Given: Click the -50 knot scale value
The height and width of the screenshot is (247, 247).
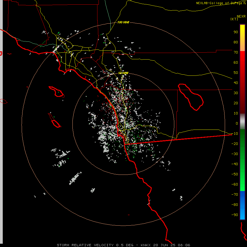Looking at the screenshot, I should coord(235,174).
